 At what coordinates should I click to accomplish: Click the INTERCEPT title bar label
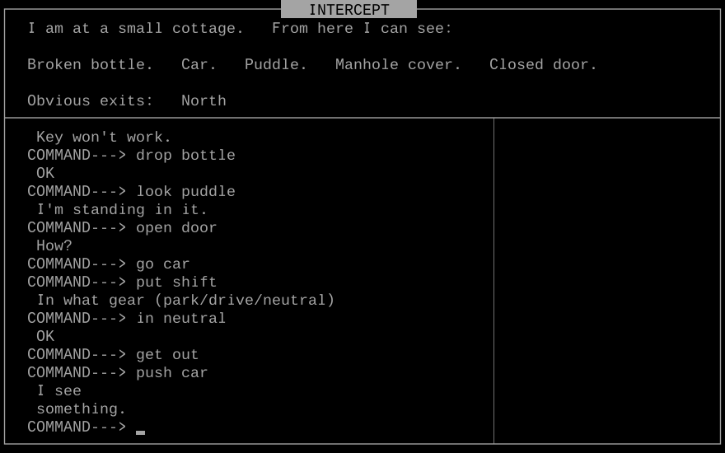[348, 10]
